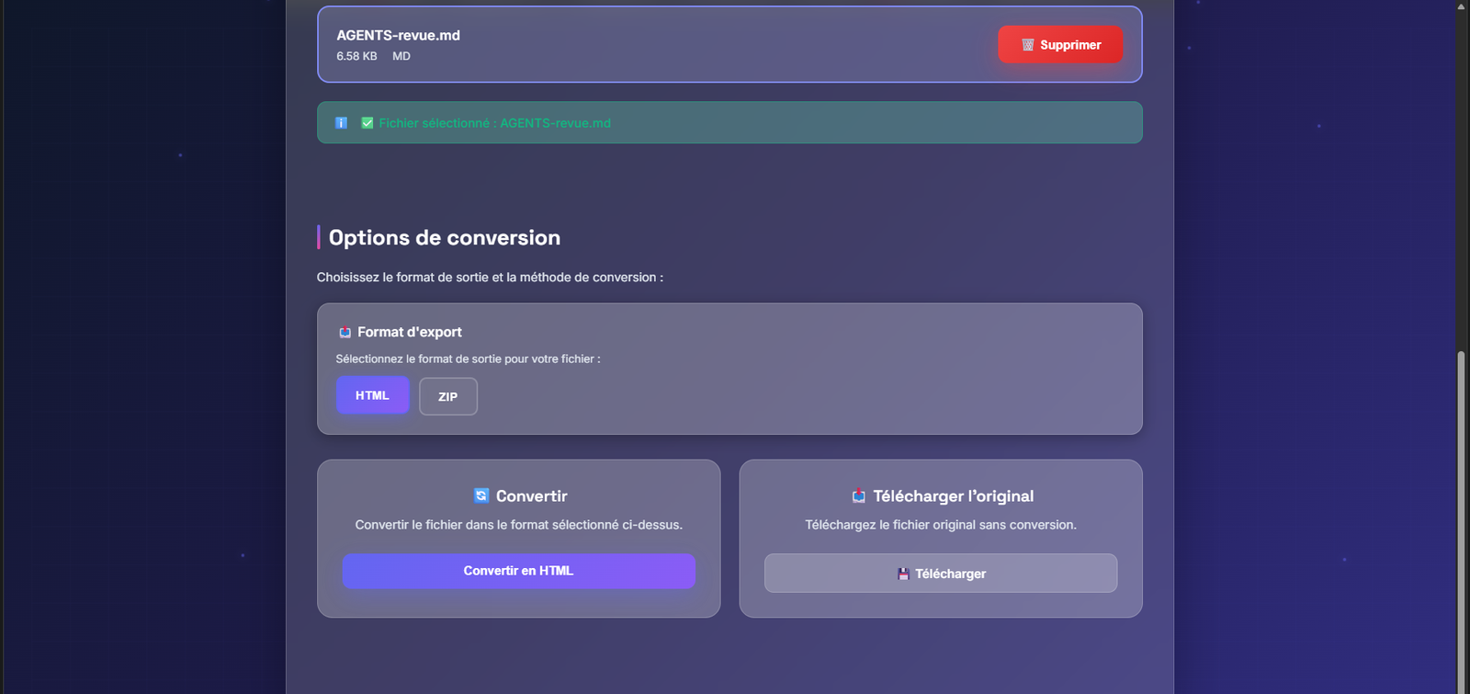Viewport: 1470px width, 694px height.
Task: Click the blue refresh icon beside Convertir
Action: 481,495
